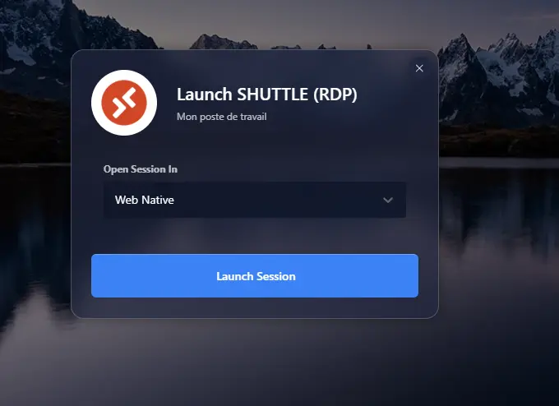Click the Open Session In label
559x406 pixels.
click(x=140, y=169)
